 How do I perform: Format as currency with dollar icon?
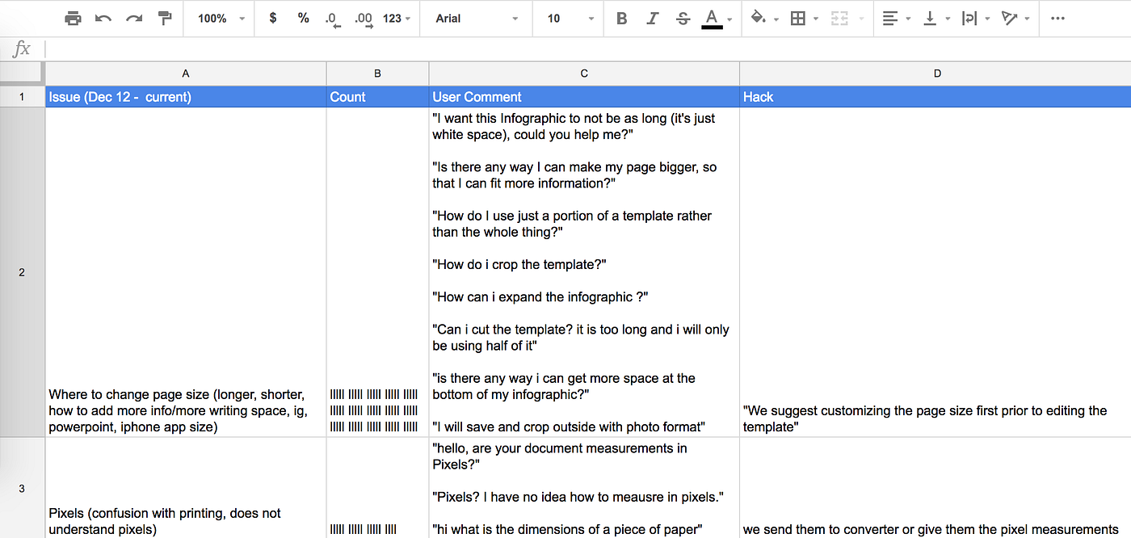pos(273,18)
